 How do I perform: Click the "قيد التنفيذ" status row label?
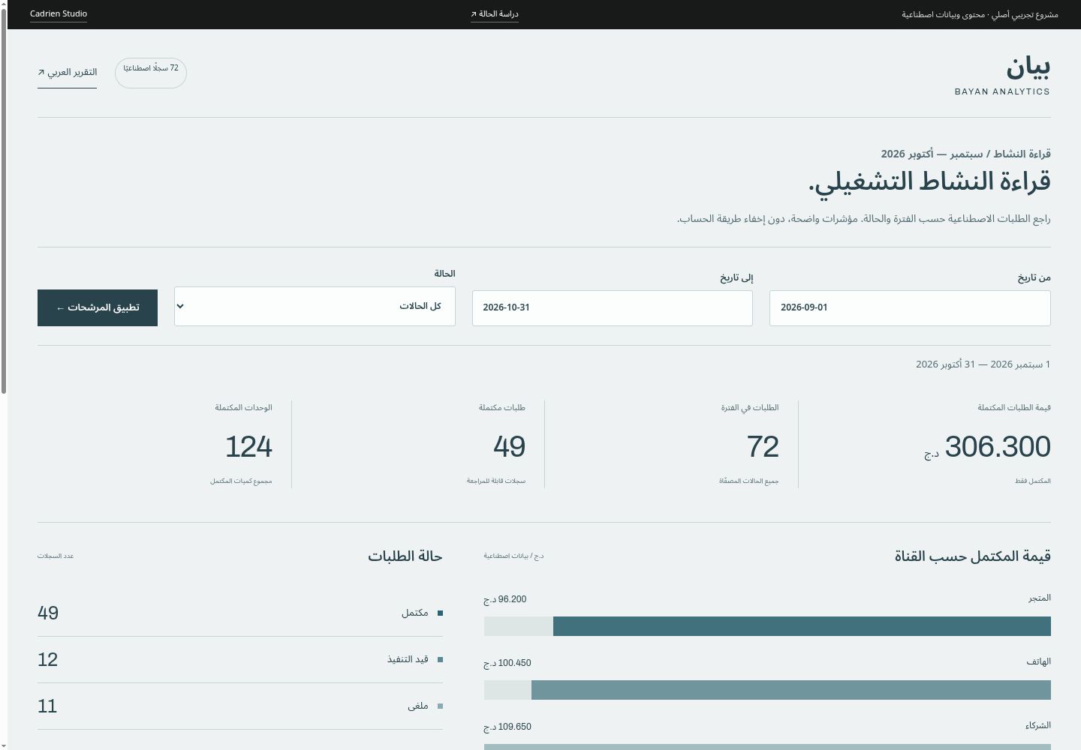pyautogui.click(x=408, y=660)
